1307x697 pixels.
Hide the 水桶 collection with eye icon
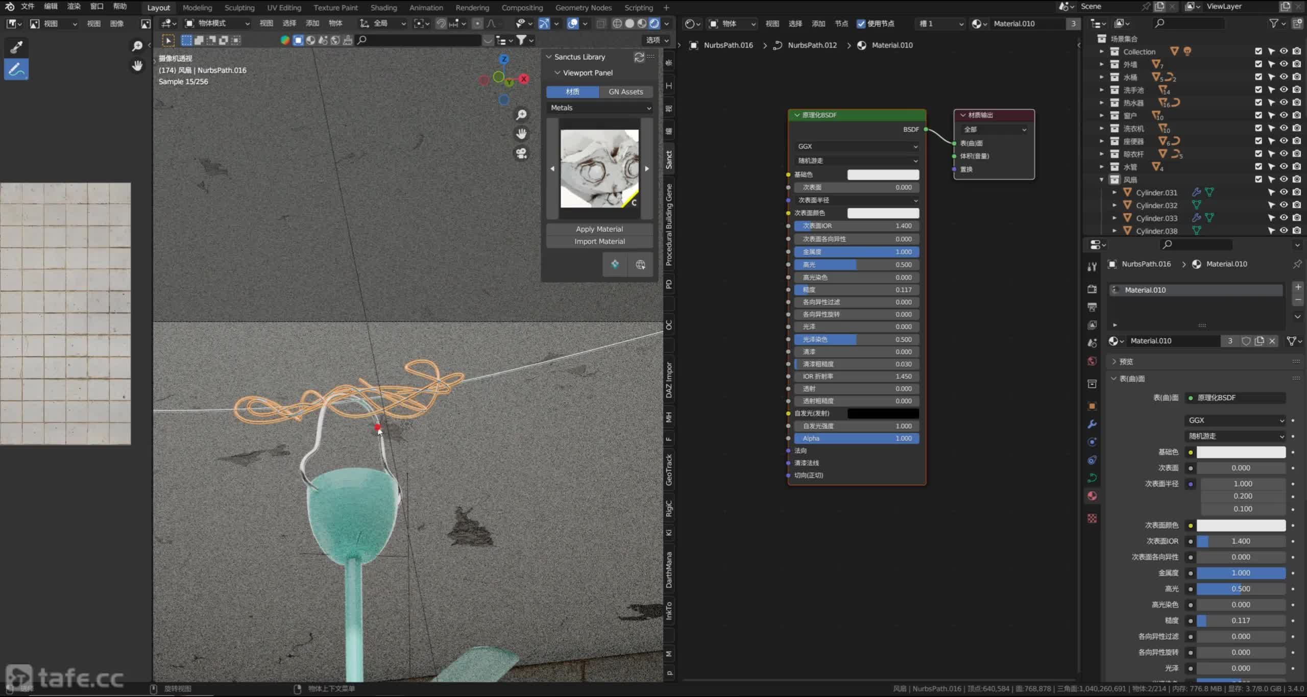pos(1284,77)
